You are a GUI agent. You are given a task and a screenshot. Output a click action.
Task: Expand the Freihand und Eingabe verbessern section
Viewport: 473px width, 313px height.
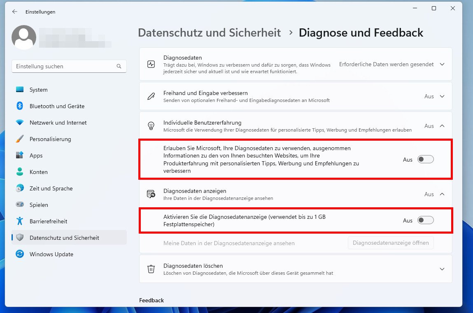pyautogui.click(x=442, y=96)
